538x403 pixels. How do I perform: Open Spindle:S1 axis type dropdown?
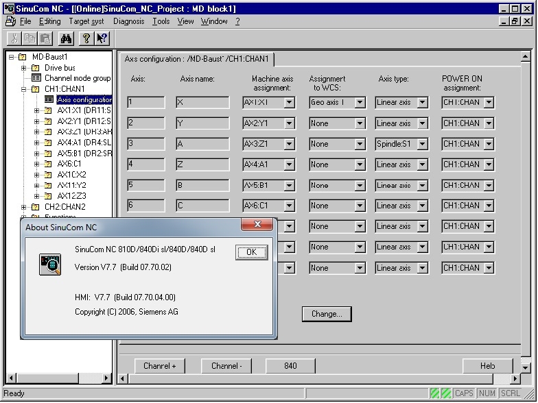click(x=423, y=144)
